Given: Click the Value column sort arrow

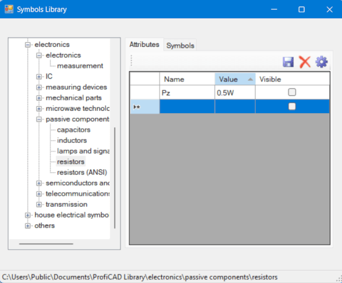Looking at the screenshot, I should (250, 80).
